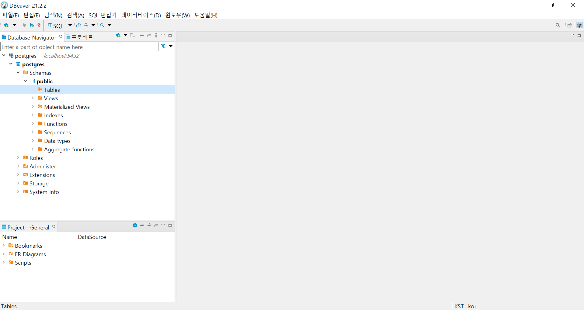Expand the Functions folder
The image size is (584, 310).
33,124
